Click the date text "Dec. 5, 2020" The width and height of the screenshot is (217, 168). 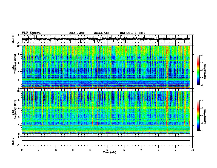(x=76, y=33)
